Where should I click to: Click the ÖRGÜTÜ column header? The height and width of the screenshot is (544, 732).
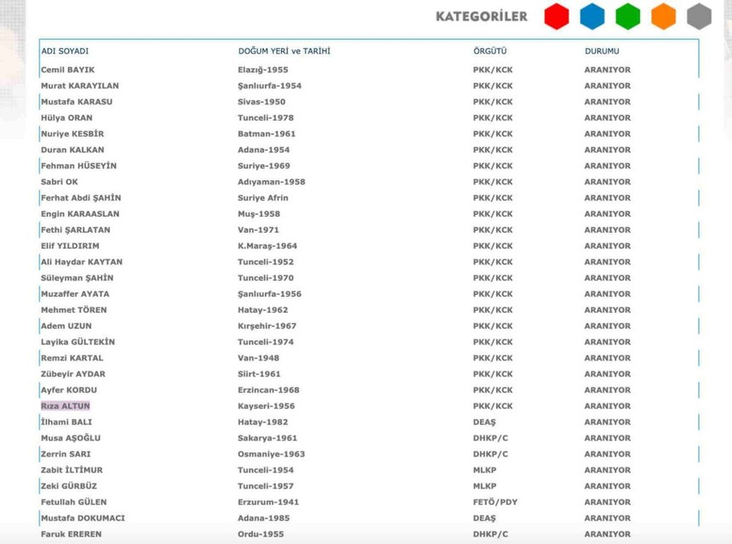pos(489,51)
